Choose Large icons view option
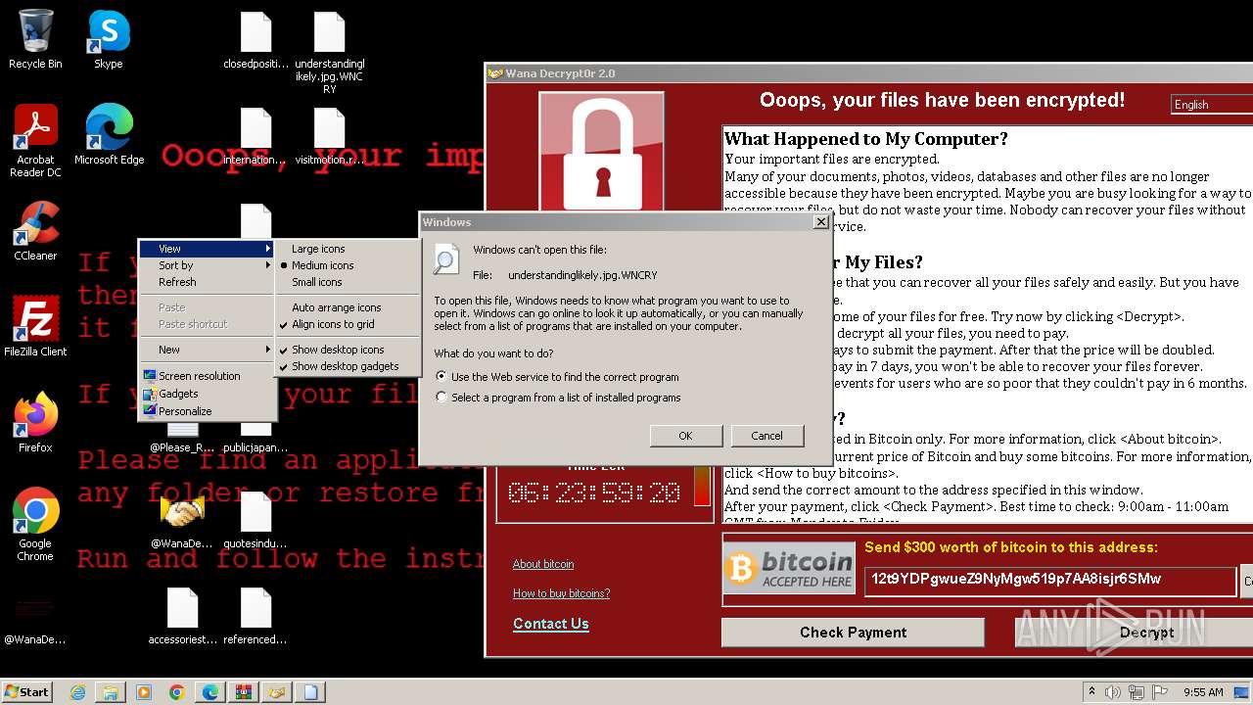This screenshot has width=1253, height=705. 348,249
